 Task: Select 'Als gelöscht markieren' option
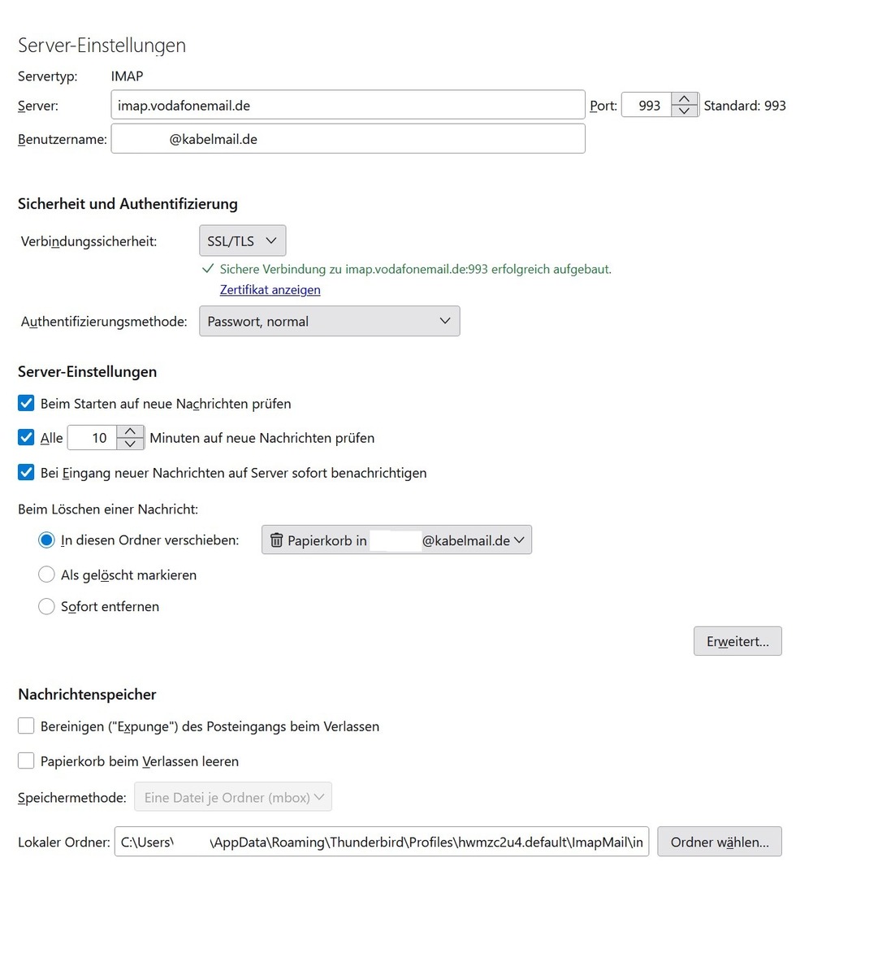point(46,574)
